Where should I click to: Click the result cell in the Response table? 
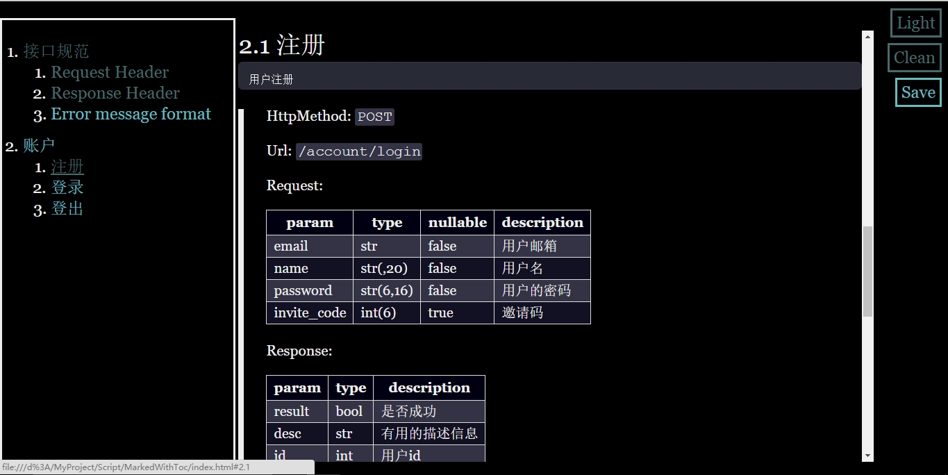(290, 410)
